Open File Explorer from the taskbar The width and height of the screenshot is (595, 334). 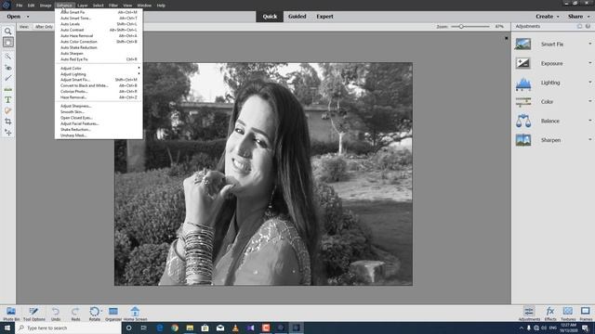pyautogui.click(x=190, y=328)
